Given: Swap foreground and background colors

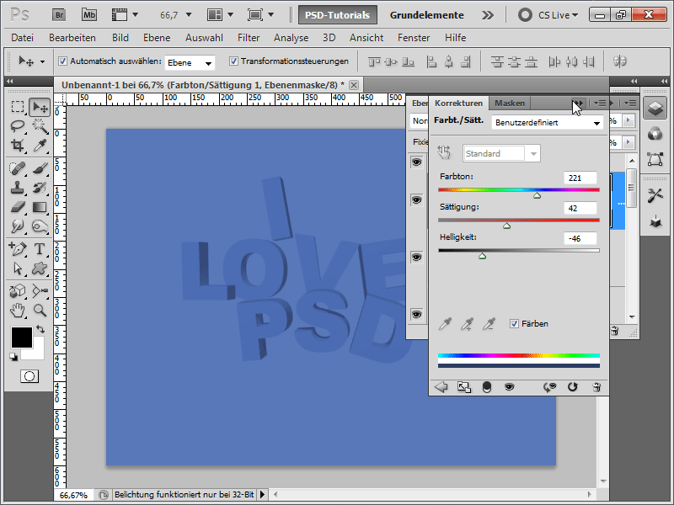Looking at the screenshot, I should pyautogui.click(x=40, y=329).
